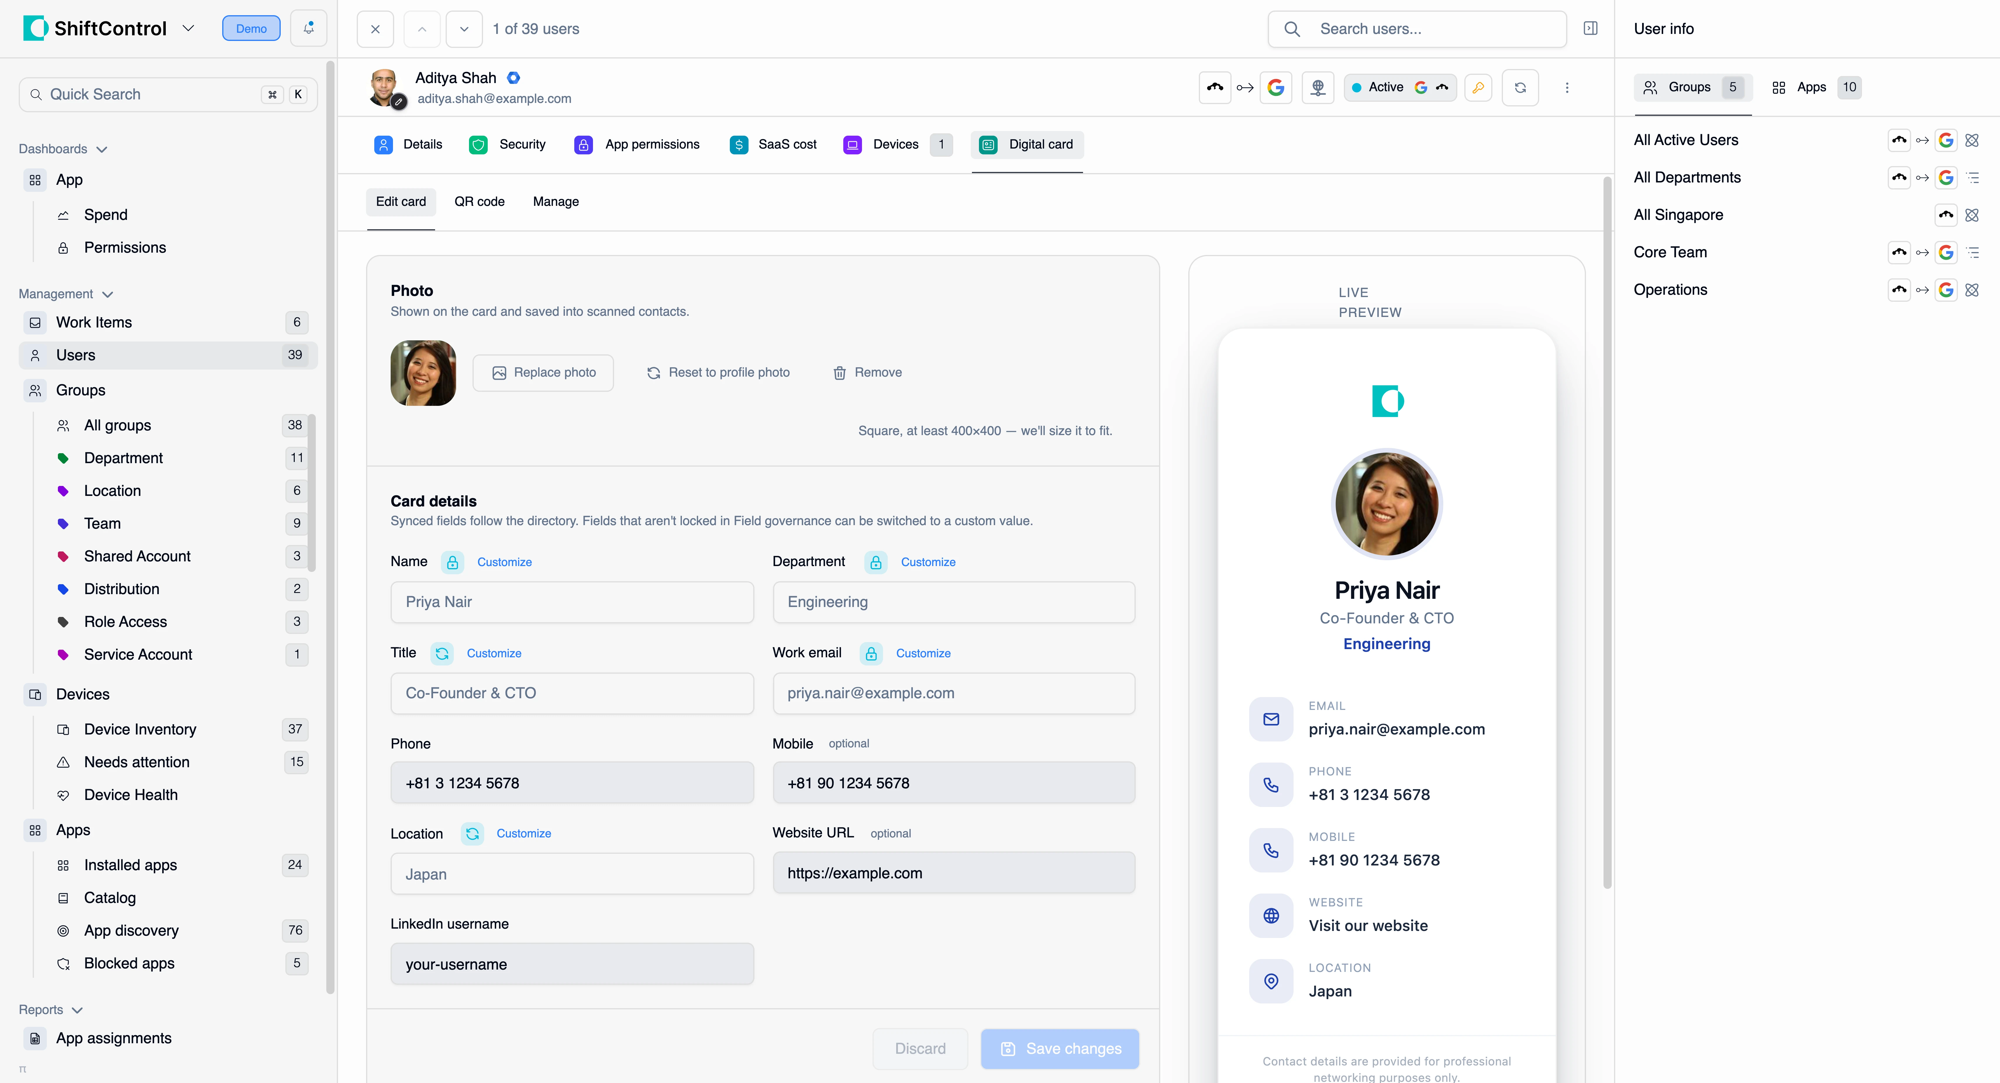Click Customize link next to Title

click(x=494, y=654)
